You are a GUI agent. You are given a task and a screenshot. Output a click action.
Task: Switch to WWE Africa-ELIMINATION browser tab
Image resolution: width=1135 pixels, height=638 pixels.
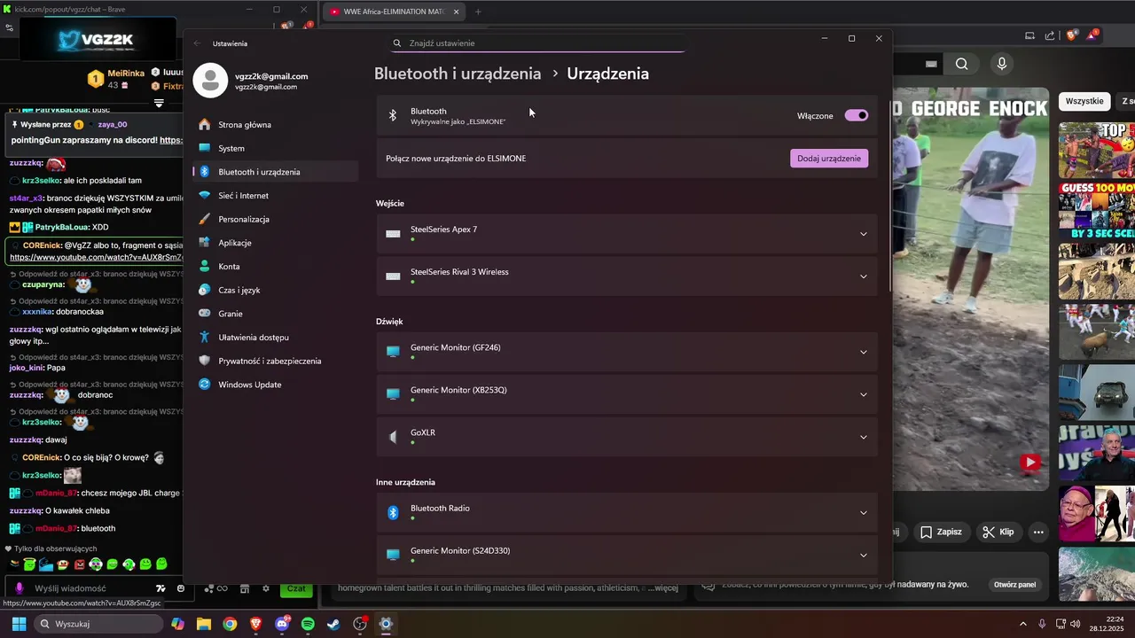pos(395,12)
